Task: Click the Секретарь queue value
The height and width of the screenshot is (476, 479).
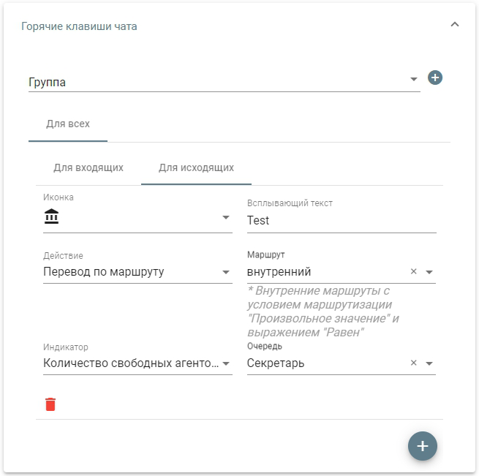Action: click(x=276, y=363)
